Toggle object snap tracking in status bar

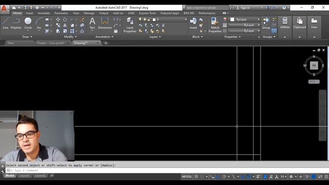(x=243, y=177)
